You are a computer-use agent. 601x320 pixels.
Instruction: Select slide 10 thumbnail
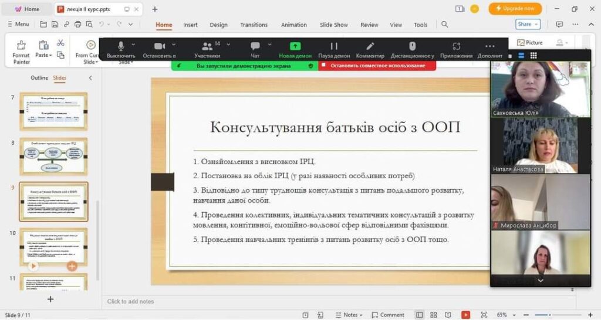pos(53,247)
